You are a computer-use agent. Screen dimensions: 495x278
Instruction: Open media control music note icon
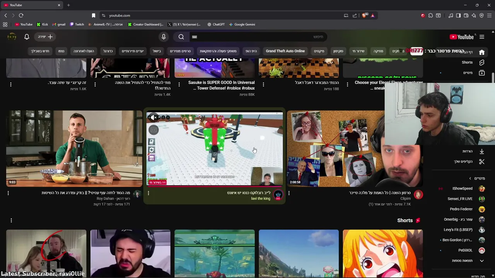451,15
